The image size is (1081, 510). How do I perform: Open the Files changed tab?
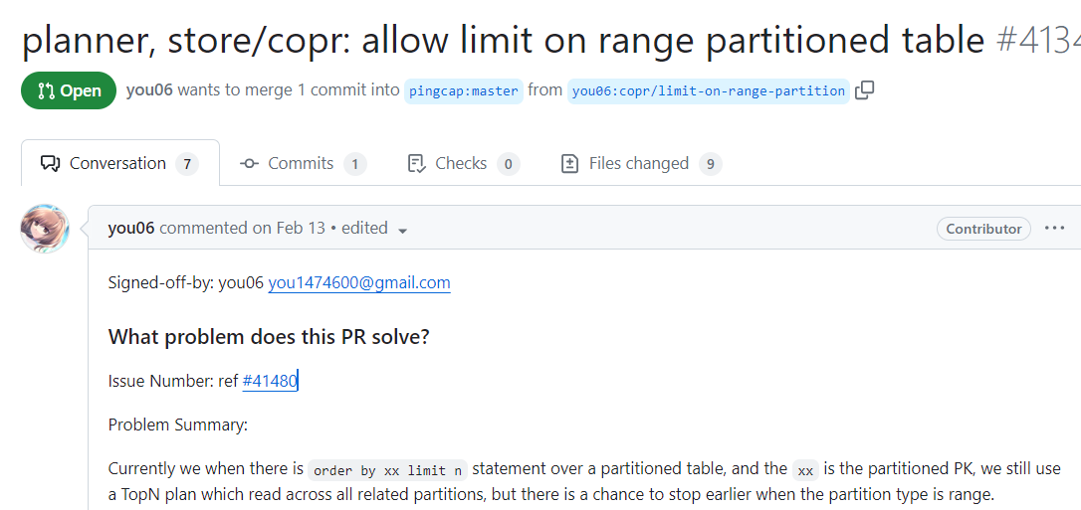click(639, 163)
